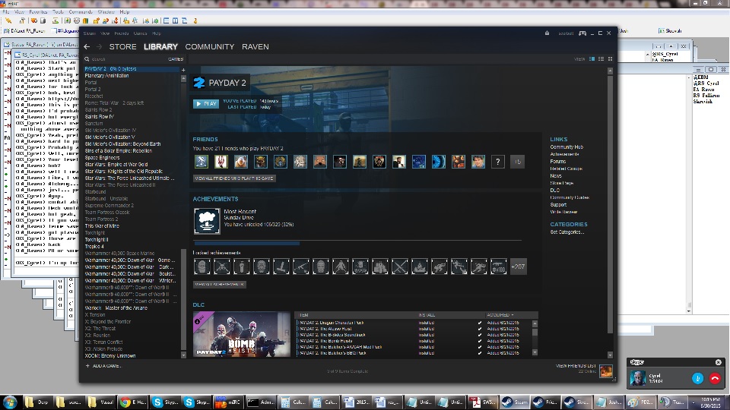Open the Community Hub link
Image resolution: width=730 pixels, height=410 pixels.
(x=567, y=147)
